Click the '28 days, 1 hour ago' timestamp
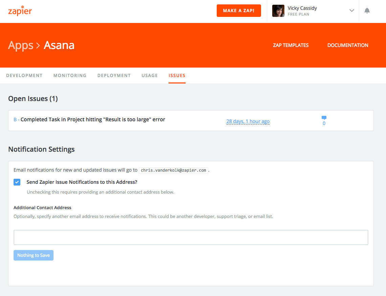The image size is (386, 296). coord(248,121)
